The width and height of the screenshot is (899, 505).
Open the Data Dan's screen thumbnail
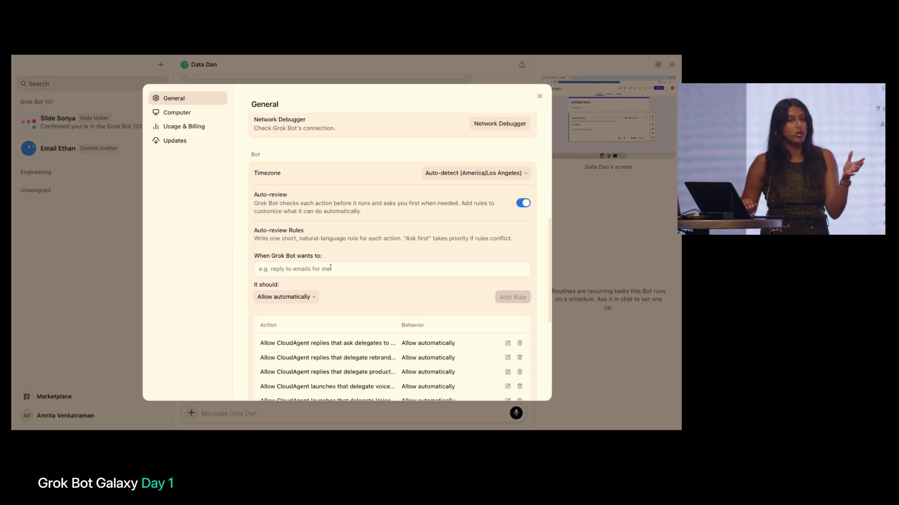point(609,117)
